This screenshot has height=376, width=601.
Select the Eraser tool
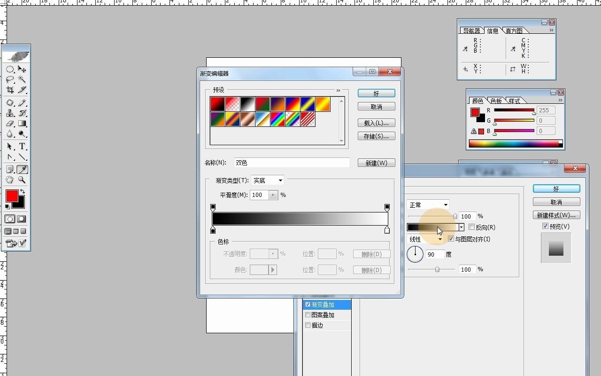pos(10,124)
